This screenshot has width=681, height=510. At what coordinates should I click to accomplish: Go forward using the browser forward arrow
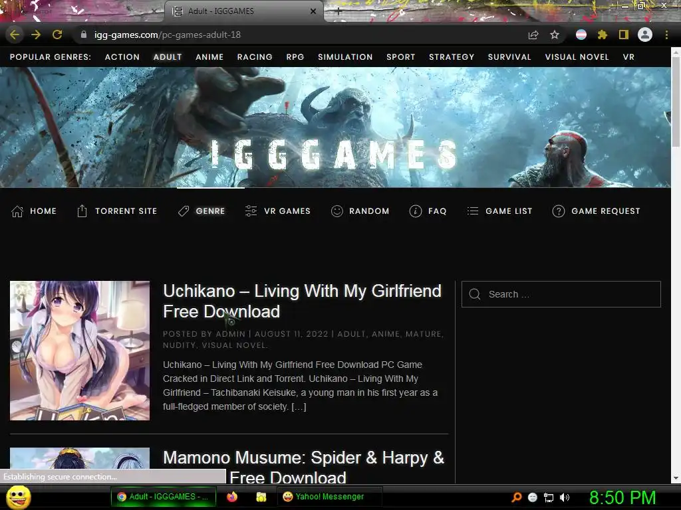click(36, 35)
